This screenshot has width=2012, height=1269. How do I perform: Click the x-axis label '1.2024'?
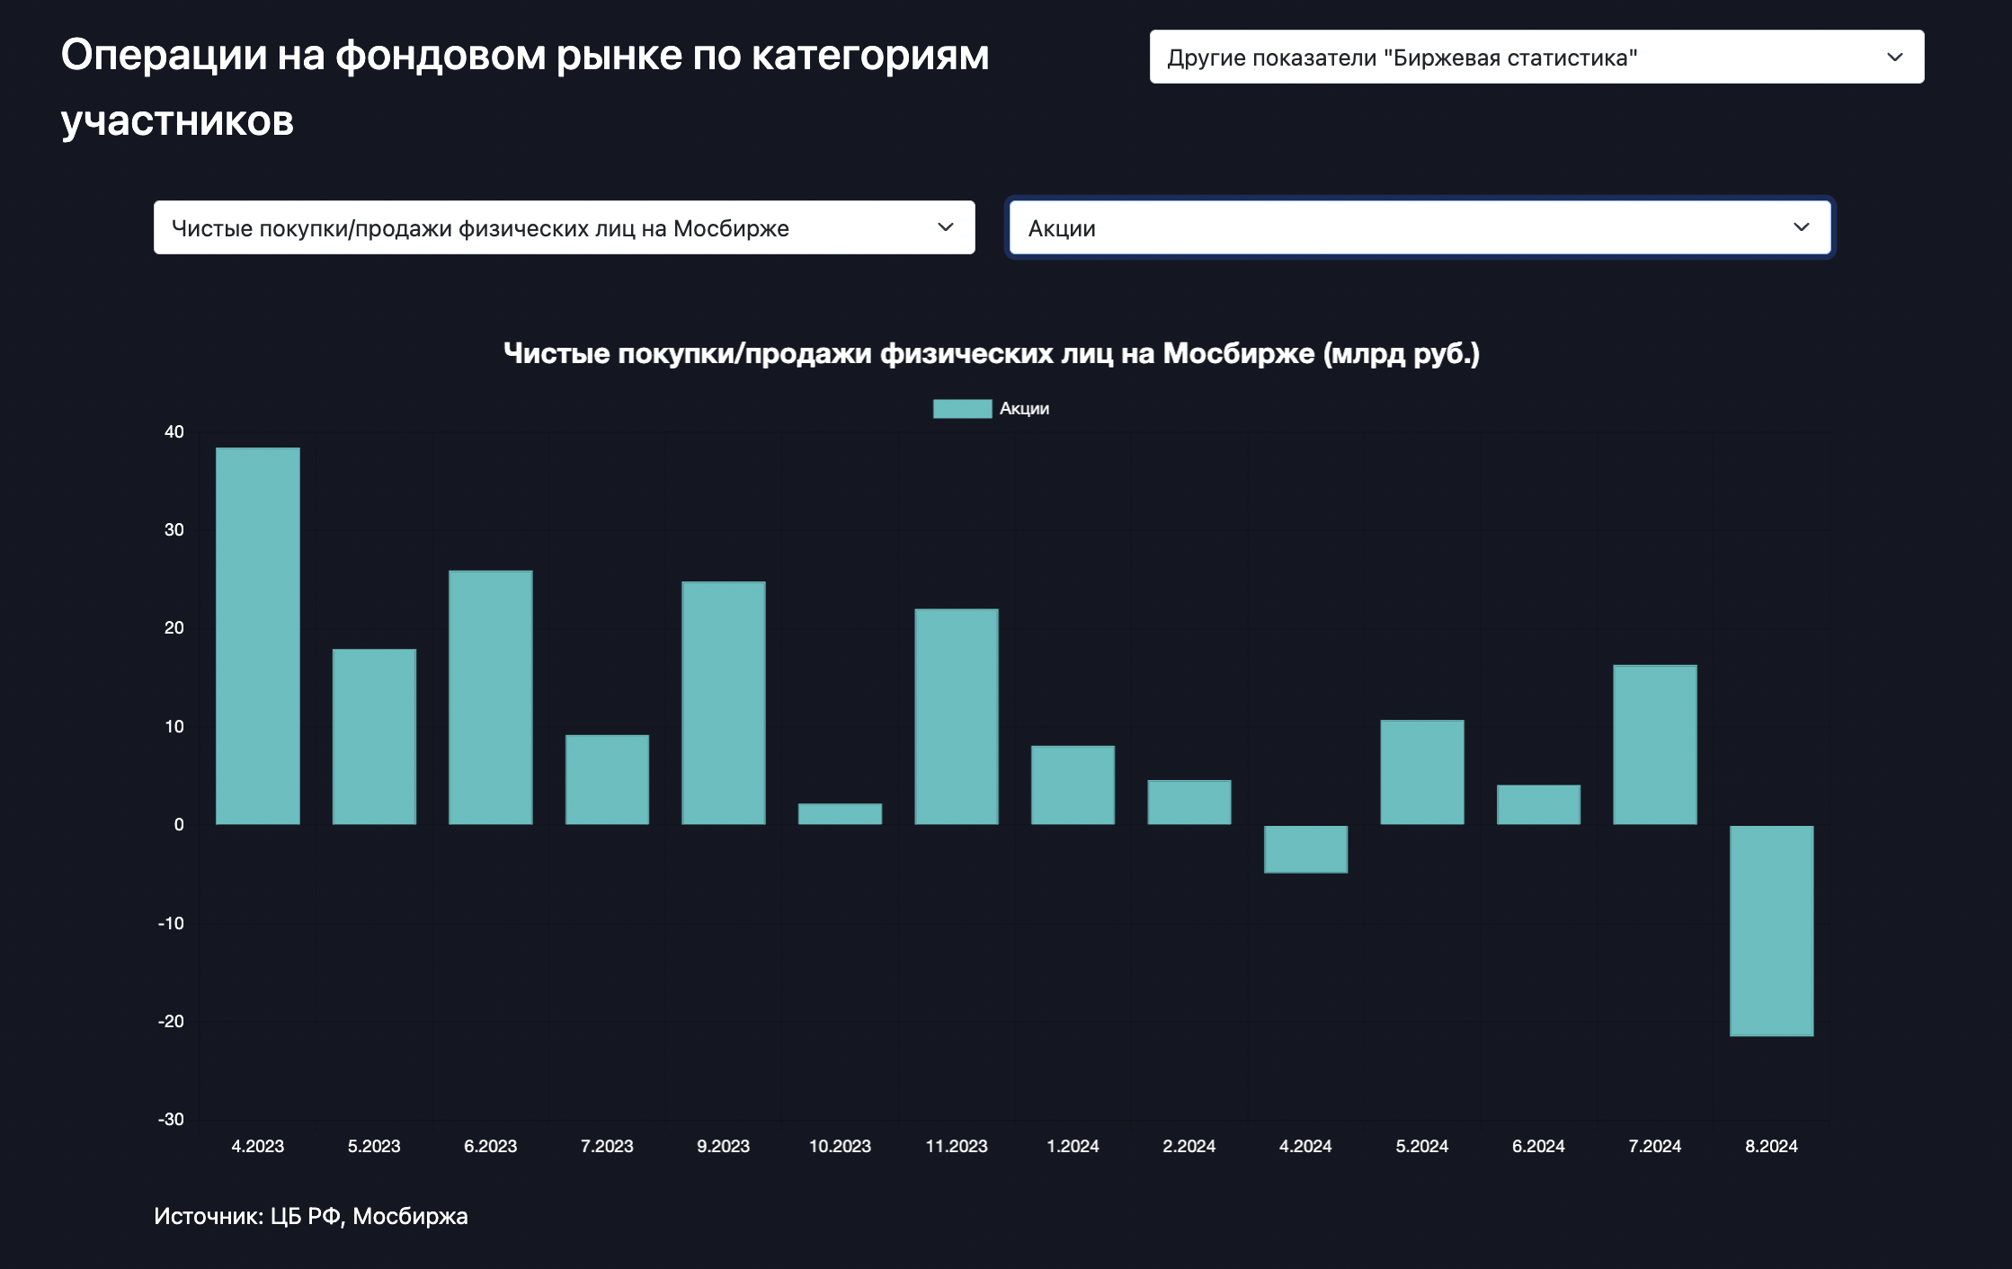pos(1073,1146)
